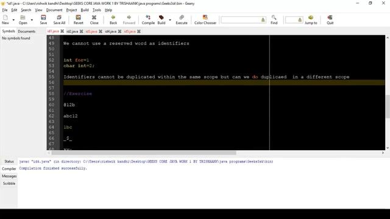Close the id2.java tab
The height and width of the screenshot is (219, 390).
tap(81, 31)
